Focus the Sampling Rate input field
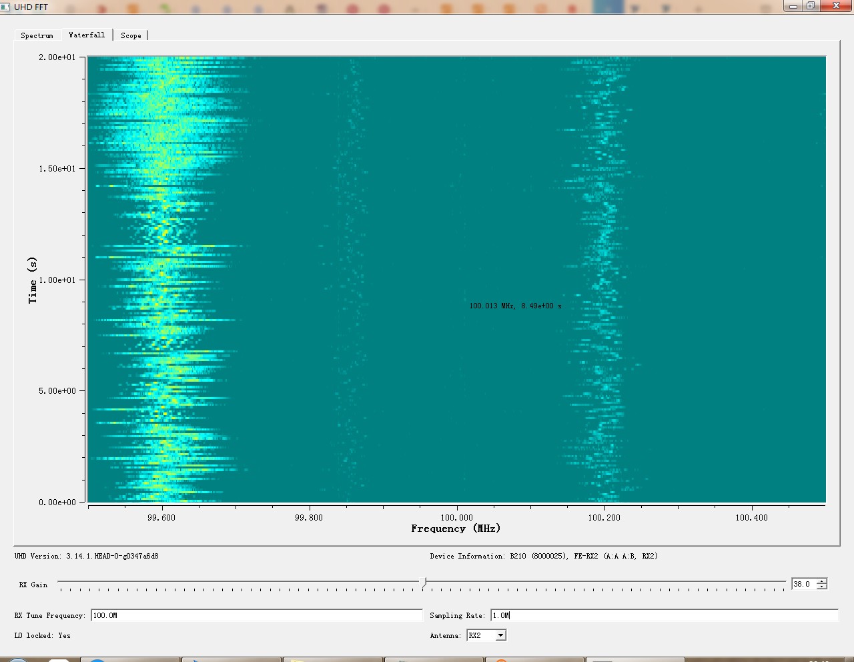 click(x=665, y=615)
